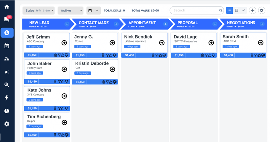The image size is (270, 142).
Task: Open the megaphone marketing icon in the sidebar
Action: (7, 72)
